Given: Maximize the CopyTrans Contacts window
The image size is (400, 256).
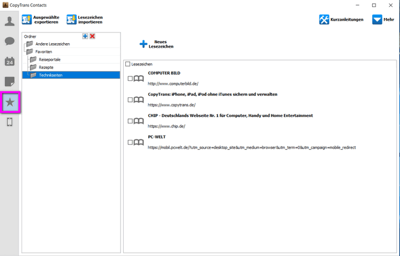Looking at the screenshot, I should 374,5.
